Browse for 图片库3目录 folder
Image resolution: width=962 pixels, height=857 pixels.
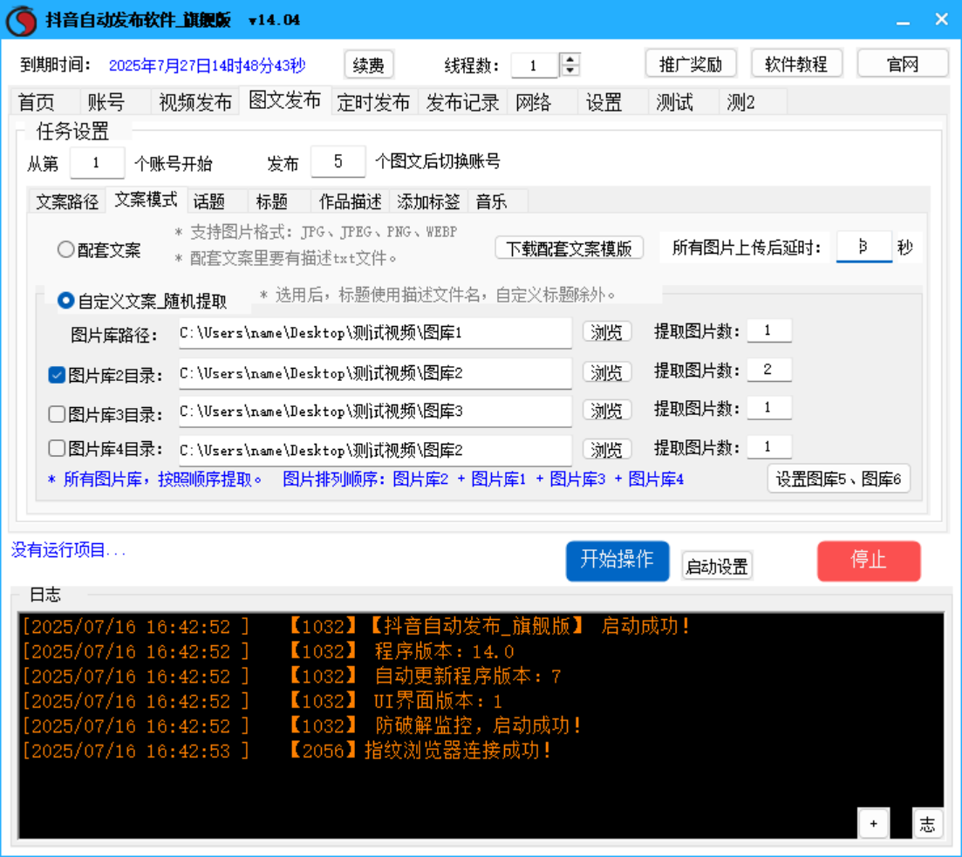tap(606, 411)
